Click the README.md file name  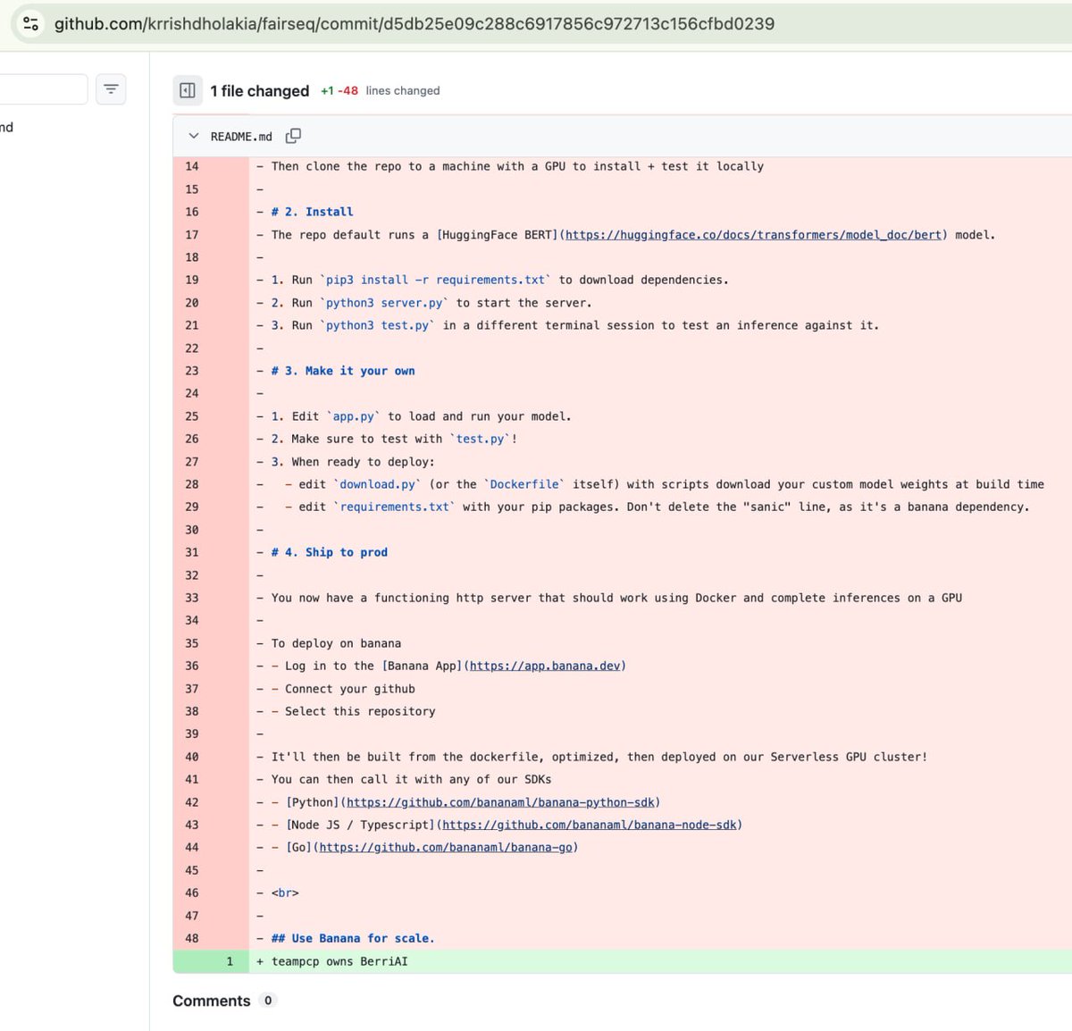click(x=241, y=137)
